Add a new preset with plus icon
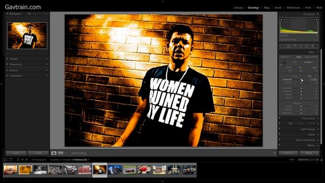Screen dimensions: 325x183 pos(47,59)
